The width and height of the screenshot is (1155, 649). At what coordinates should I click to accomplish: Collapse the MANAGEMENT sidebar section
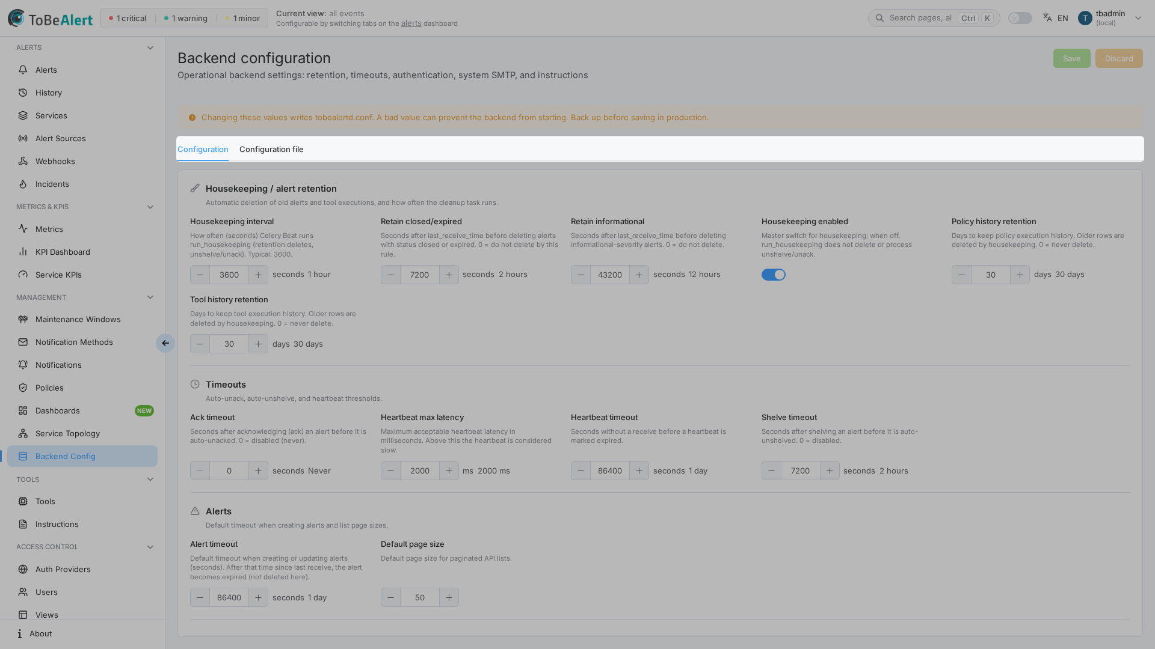coord(150,297)
